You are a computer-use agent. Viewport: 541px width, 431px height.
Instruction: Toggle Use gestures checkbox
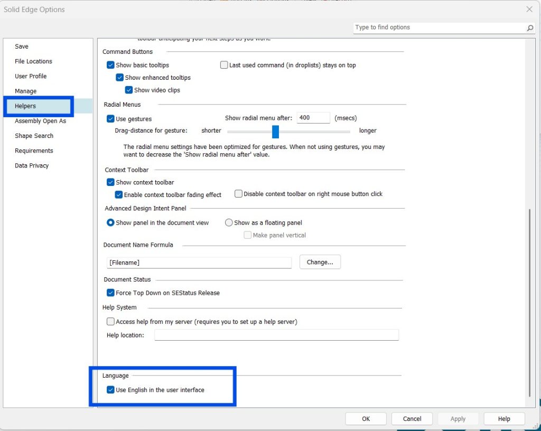110,119
